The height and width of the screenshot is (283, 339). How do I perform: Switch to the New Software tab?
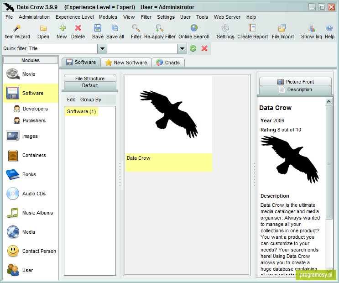pos(126,63)
